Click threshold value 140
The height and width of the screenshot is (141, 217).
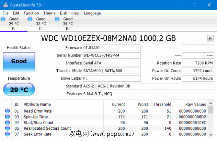click(x=168, y=128)
